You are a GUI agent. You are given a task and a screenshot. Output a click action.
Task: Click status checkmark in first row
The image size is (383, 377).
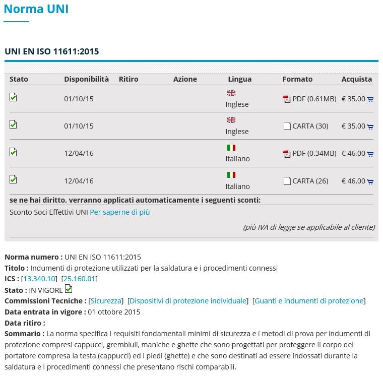click(13, 97)
